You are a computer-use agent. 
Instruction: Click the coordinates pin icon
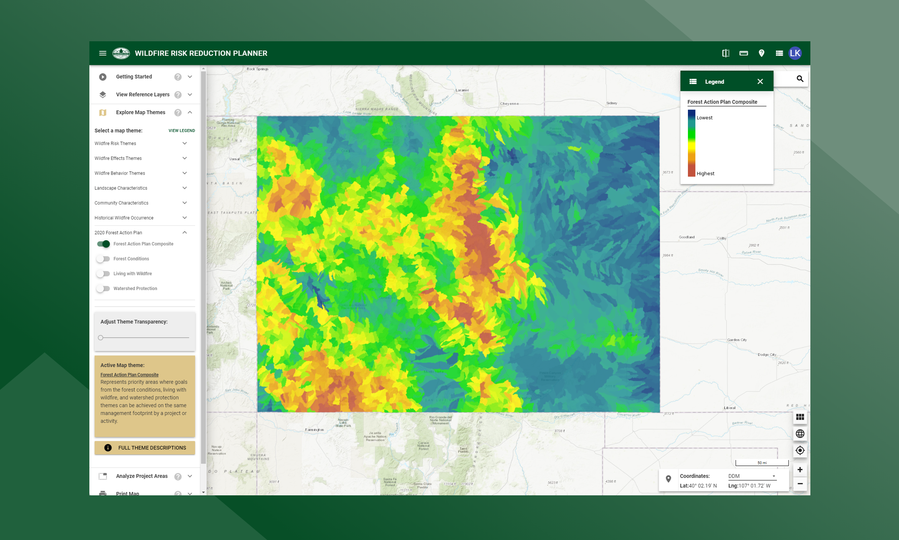click(x=668, y=479)
